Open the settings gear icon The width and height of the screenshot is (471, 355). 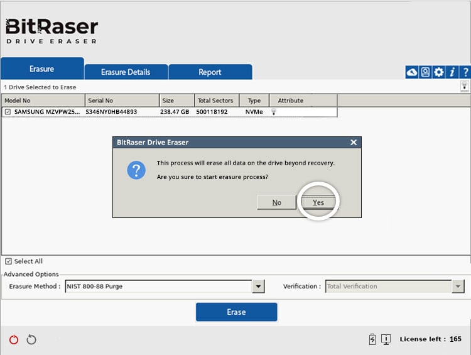(x=438, y=72)
